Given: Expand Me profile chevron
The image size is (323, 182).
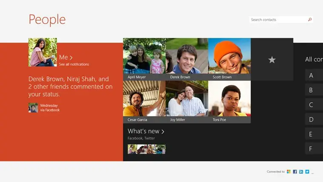Looking at the screenshot, I should coord(71,58).
